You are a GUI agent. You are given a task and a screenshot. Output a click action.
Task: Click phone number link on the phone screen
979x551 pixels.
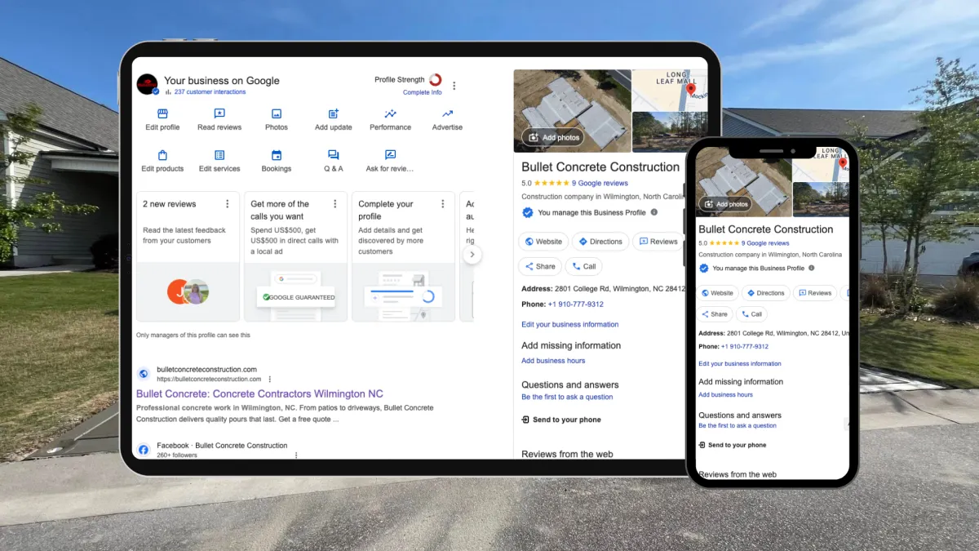[x=745, y=346]
